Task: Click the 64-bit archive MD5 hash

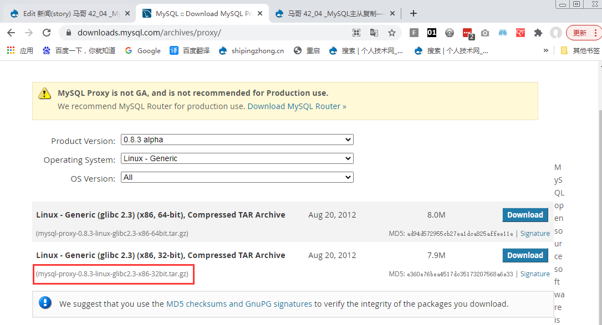Action: click(460, 234)
